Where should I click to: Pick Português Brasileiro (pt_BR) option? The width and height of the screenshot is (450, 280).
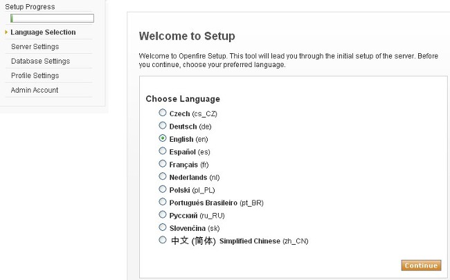click(163, 202)
